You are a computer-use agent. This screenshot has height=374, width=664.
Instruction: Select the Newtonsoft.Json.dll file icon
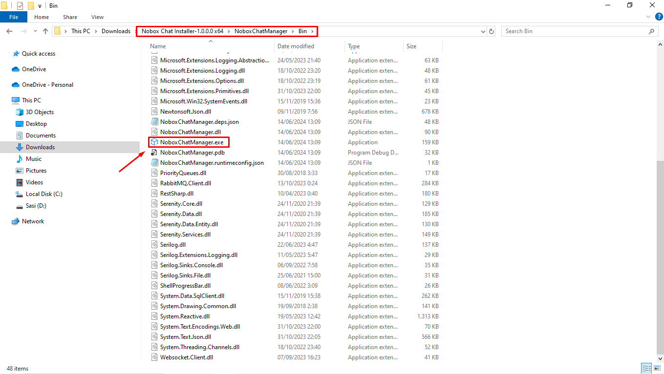click(154, 111)
